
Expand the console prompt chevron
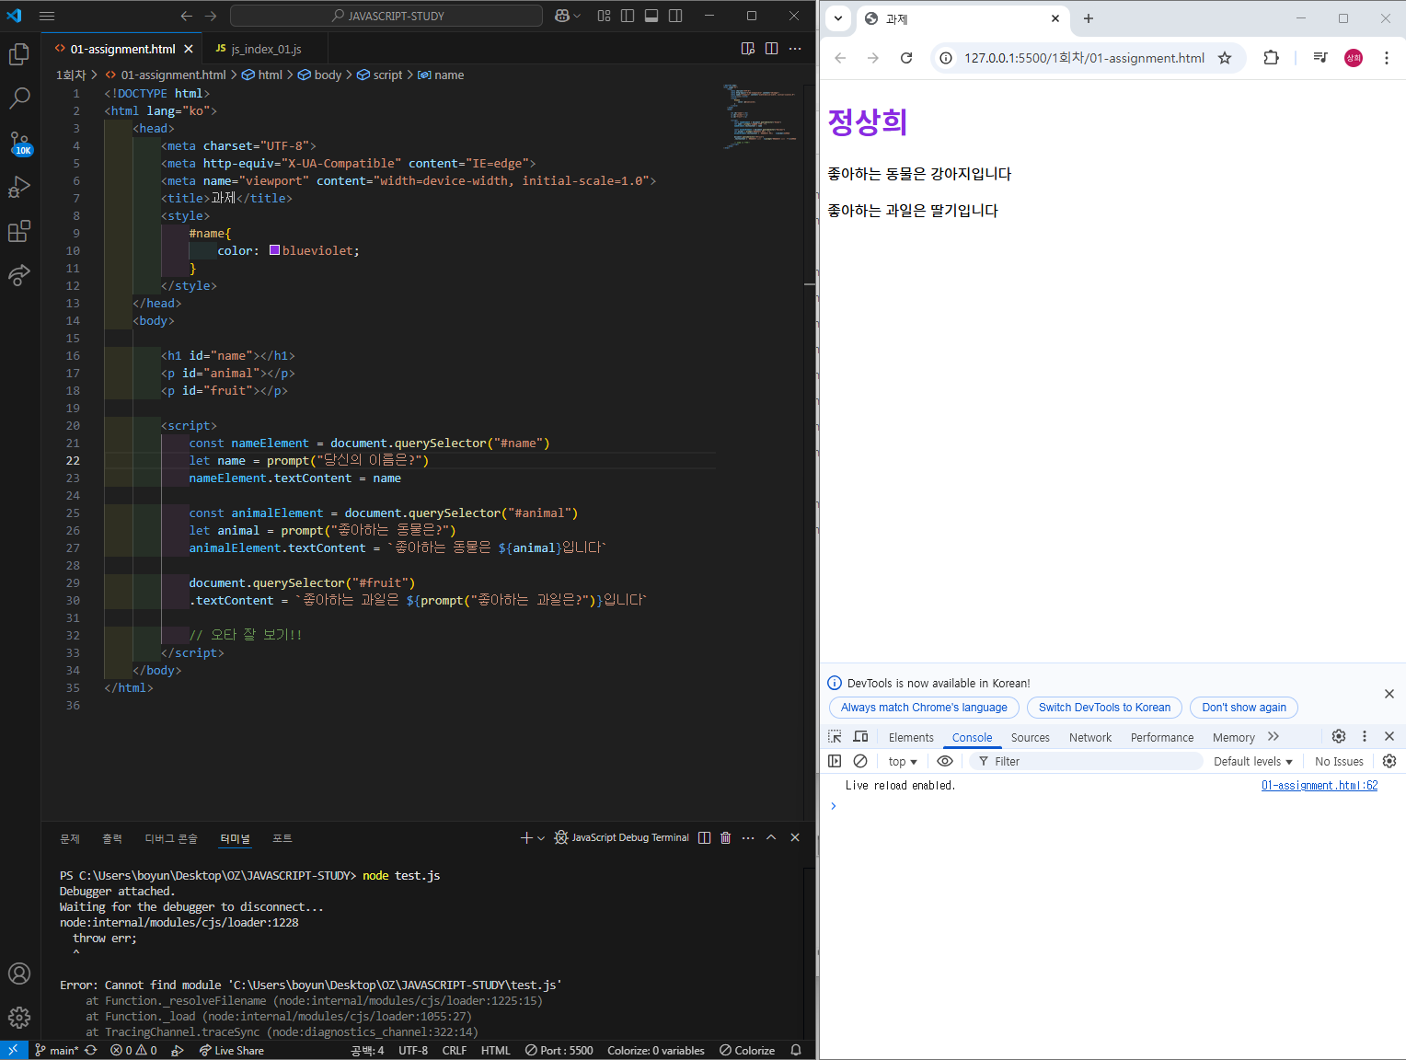[834, 806]
